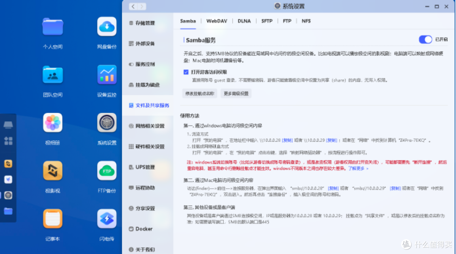Select 文件及共享服务 in settings sidebar
This screenshot has height=254, width=456.
tap(148, 105)
